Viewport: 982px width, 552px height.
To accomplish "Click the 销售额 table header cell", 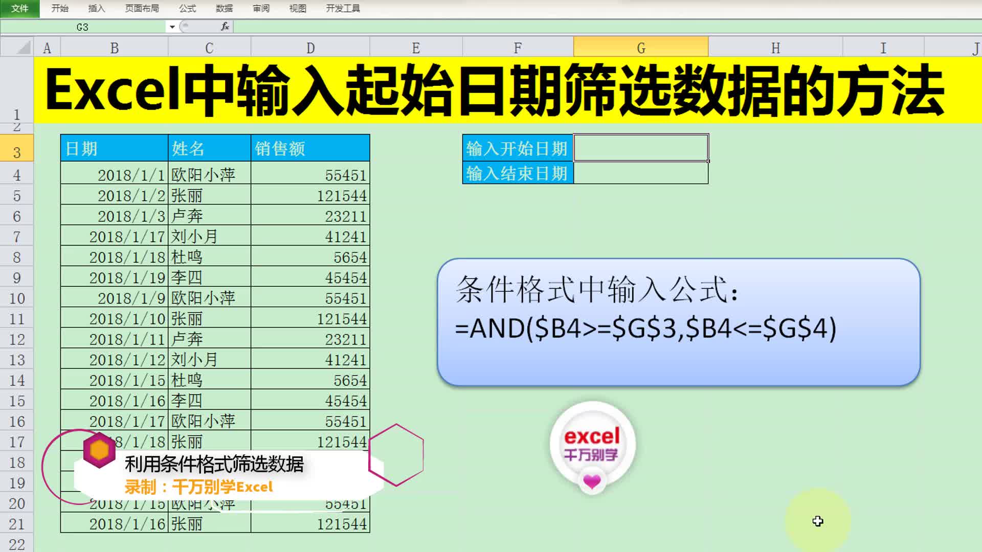I will click(x=310, y=148).
